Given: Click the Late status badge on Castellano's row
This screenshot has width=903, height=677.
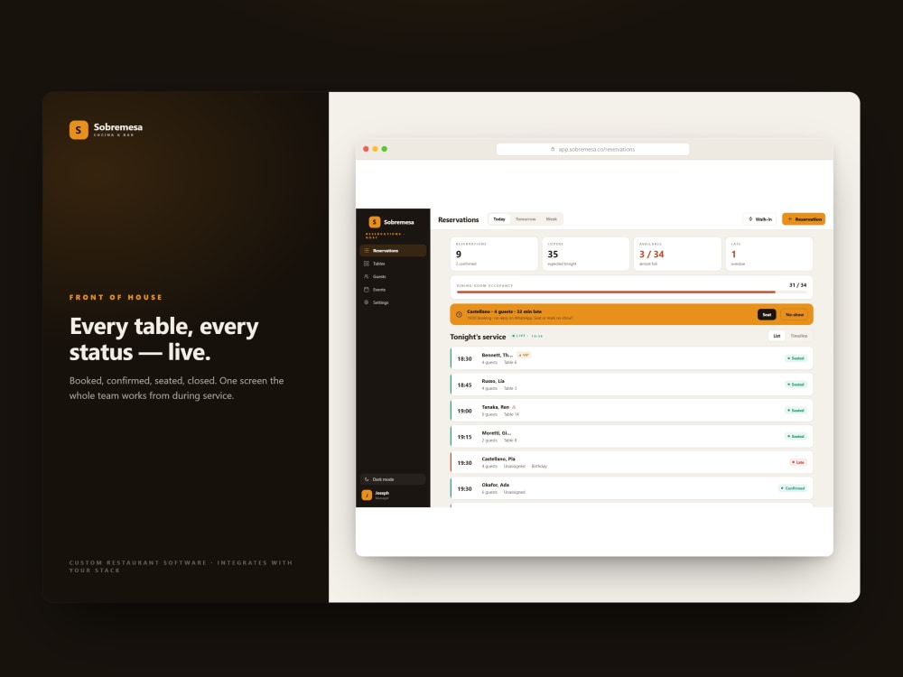Looking at the screenshot, I should coord(798,462).
